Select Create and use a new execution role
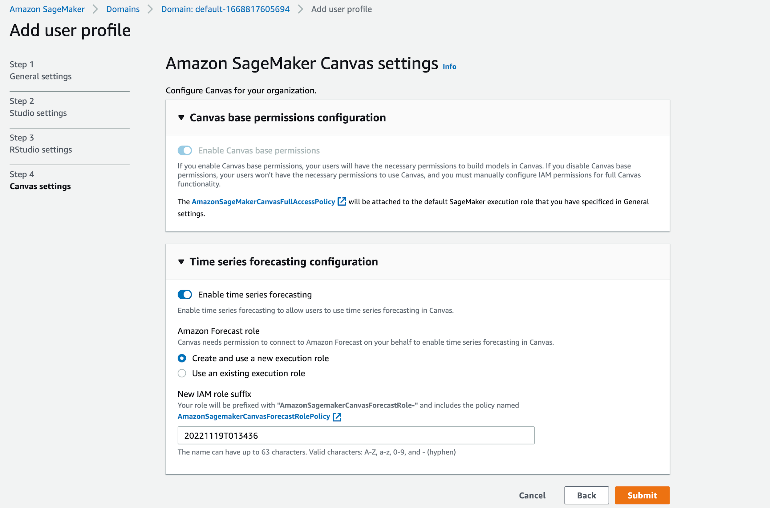This screenshot has width=770, height=508. (182, 358)
